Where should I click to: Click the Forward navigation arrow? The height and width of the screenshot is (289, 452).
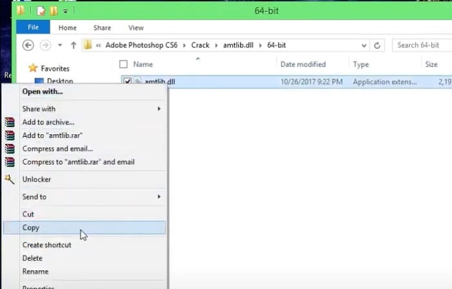(45, 45)
